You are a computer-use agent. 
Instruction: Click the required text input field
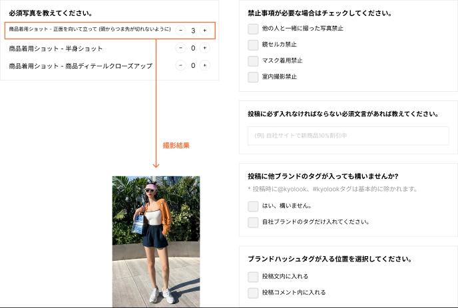tap(348, 136)
